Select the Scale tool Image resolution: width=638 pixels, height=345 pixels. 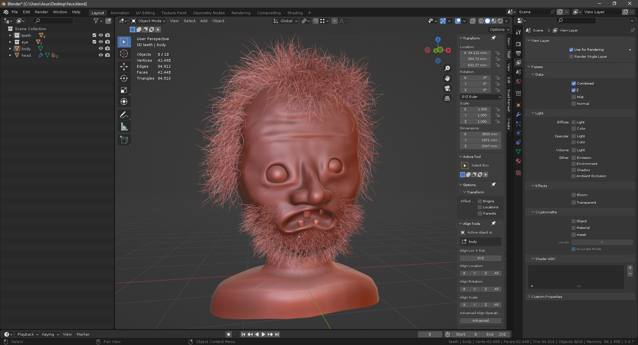pyautogui.click(x=124, y=90)
